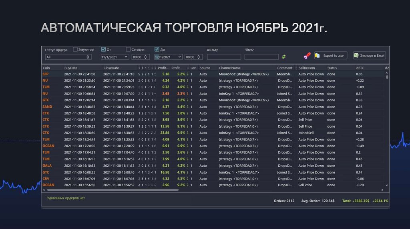410x229 pixels.
Task: Sort by the Comment column header
Action: (x=285, y=68)
